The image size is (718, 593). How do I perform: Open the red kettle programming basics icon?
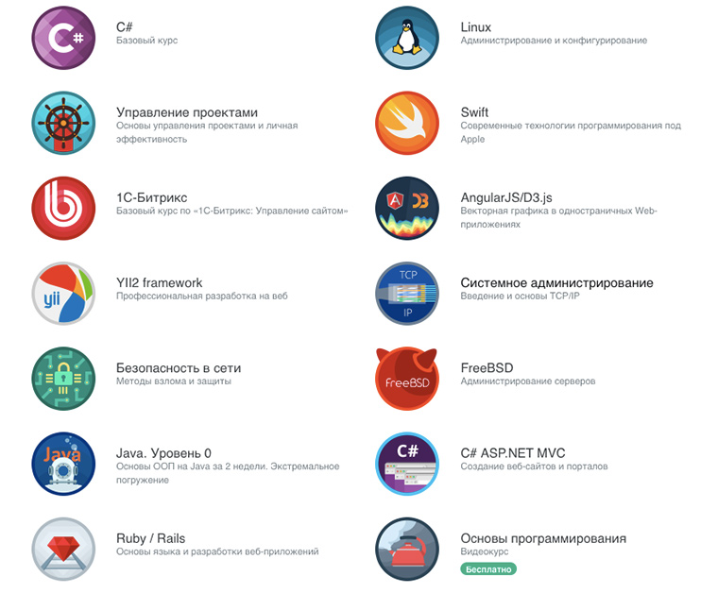click(407, 549)
